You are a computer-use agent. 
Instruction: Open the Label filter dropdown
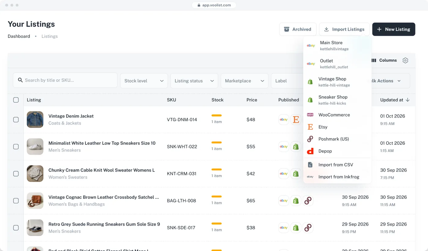pyautogui.click(x=287, y=81)
